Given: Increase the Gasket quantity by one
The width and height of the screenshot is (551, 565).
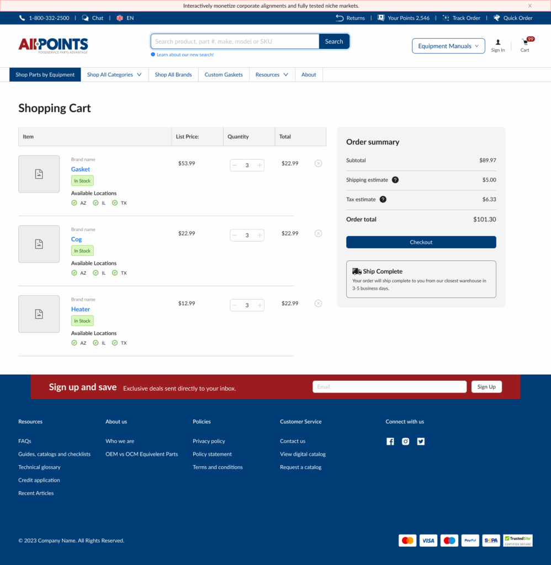Looking at the screenshot, I should coord(259,165).
